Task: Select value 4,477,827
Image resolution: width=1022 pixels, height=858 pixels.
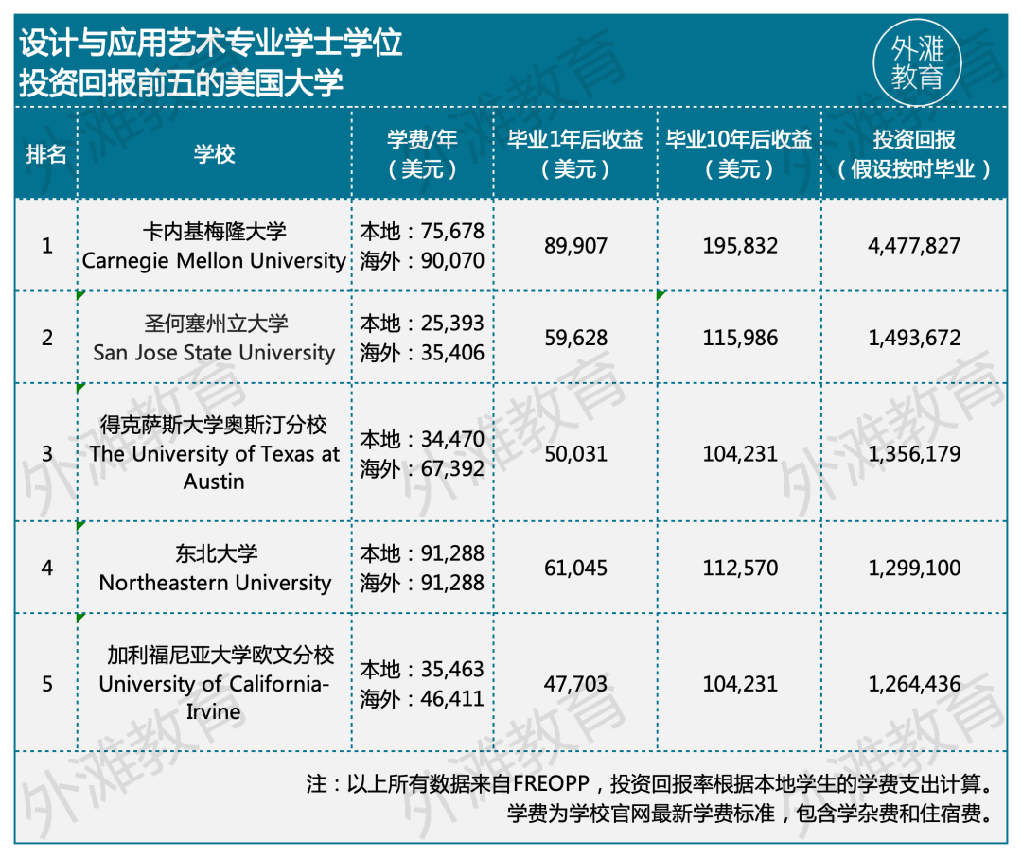Action: [x=914, y=246]
